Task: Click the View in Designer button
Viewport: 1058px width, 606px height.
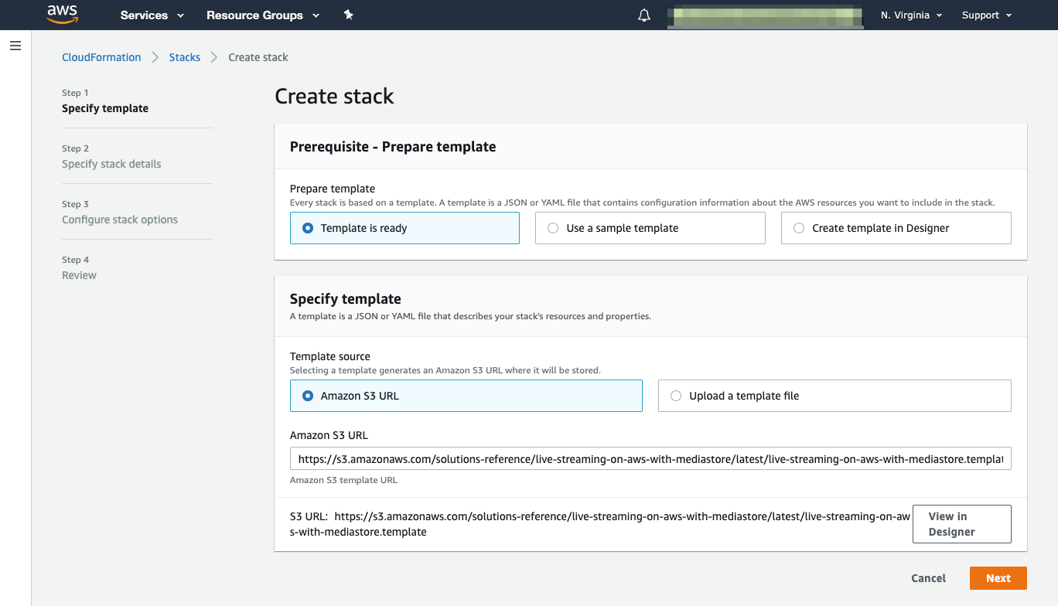Action: (x=961, y=524)
